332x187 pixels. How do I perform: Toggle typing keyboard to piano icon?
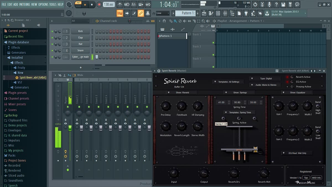[120, 13]
